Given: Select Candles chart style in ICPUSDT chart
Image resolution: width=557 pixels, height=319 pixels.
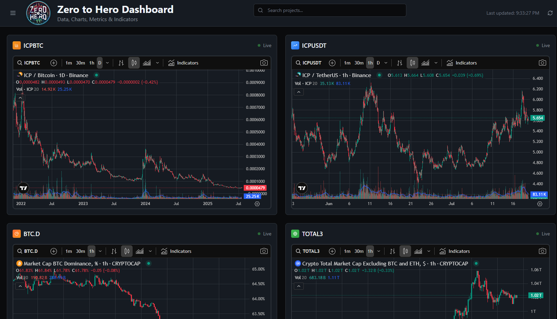Looking at the screenshot, I should [412, 63].
